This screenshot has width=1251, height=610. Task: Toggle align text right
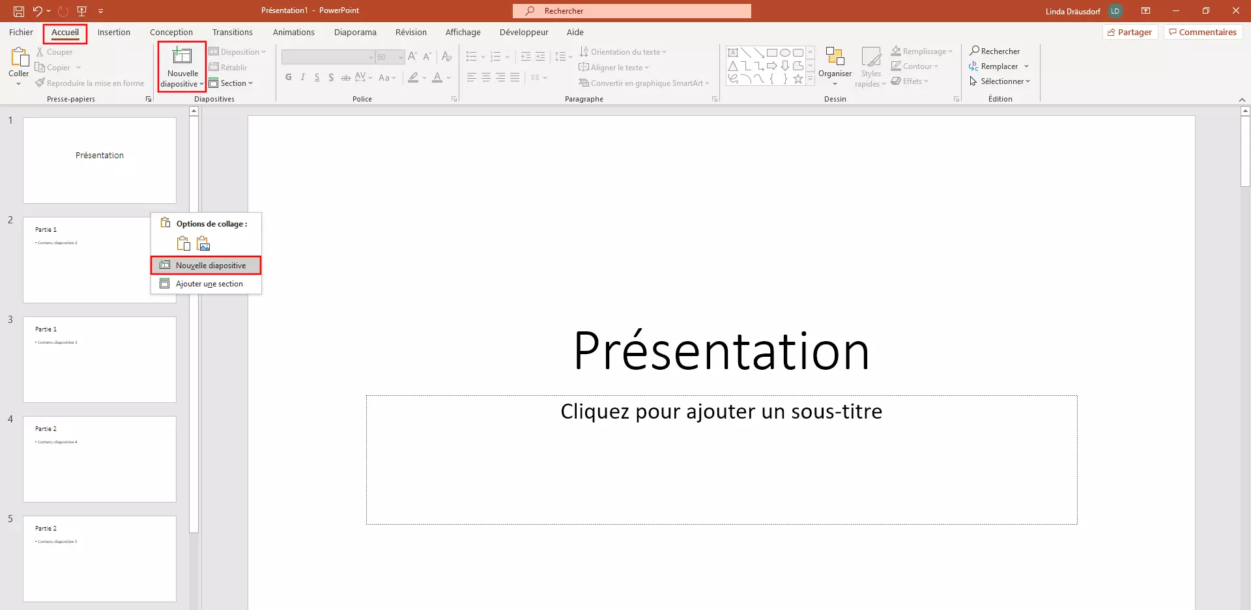click(x=500, y=77)
